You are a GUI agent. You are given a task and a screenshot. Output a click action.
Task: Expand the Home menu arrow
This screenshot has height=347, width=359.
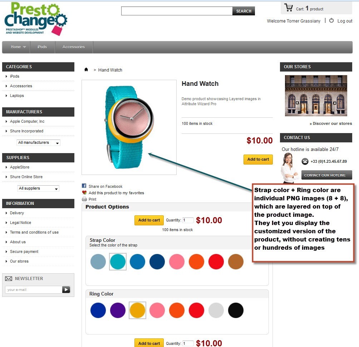click(25, 47)
